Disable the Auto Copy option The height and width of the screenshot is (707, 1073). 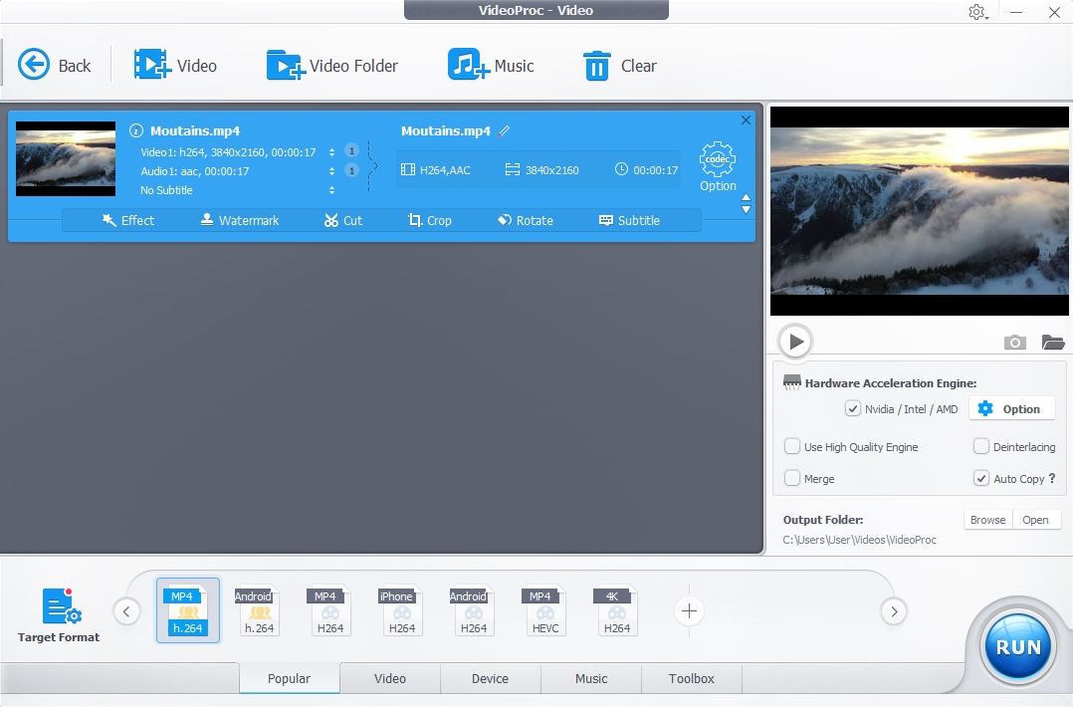coord(980,478)
